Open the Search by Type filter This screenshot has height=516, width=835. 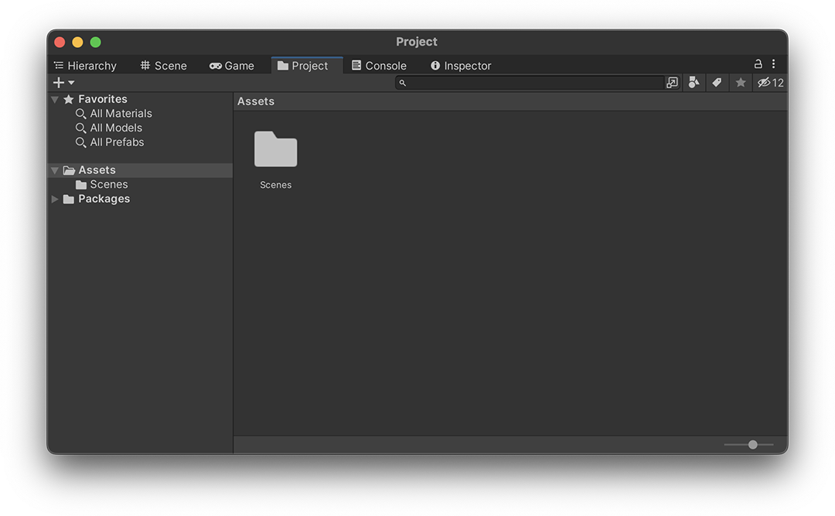pos(694,83)
